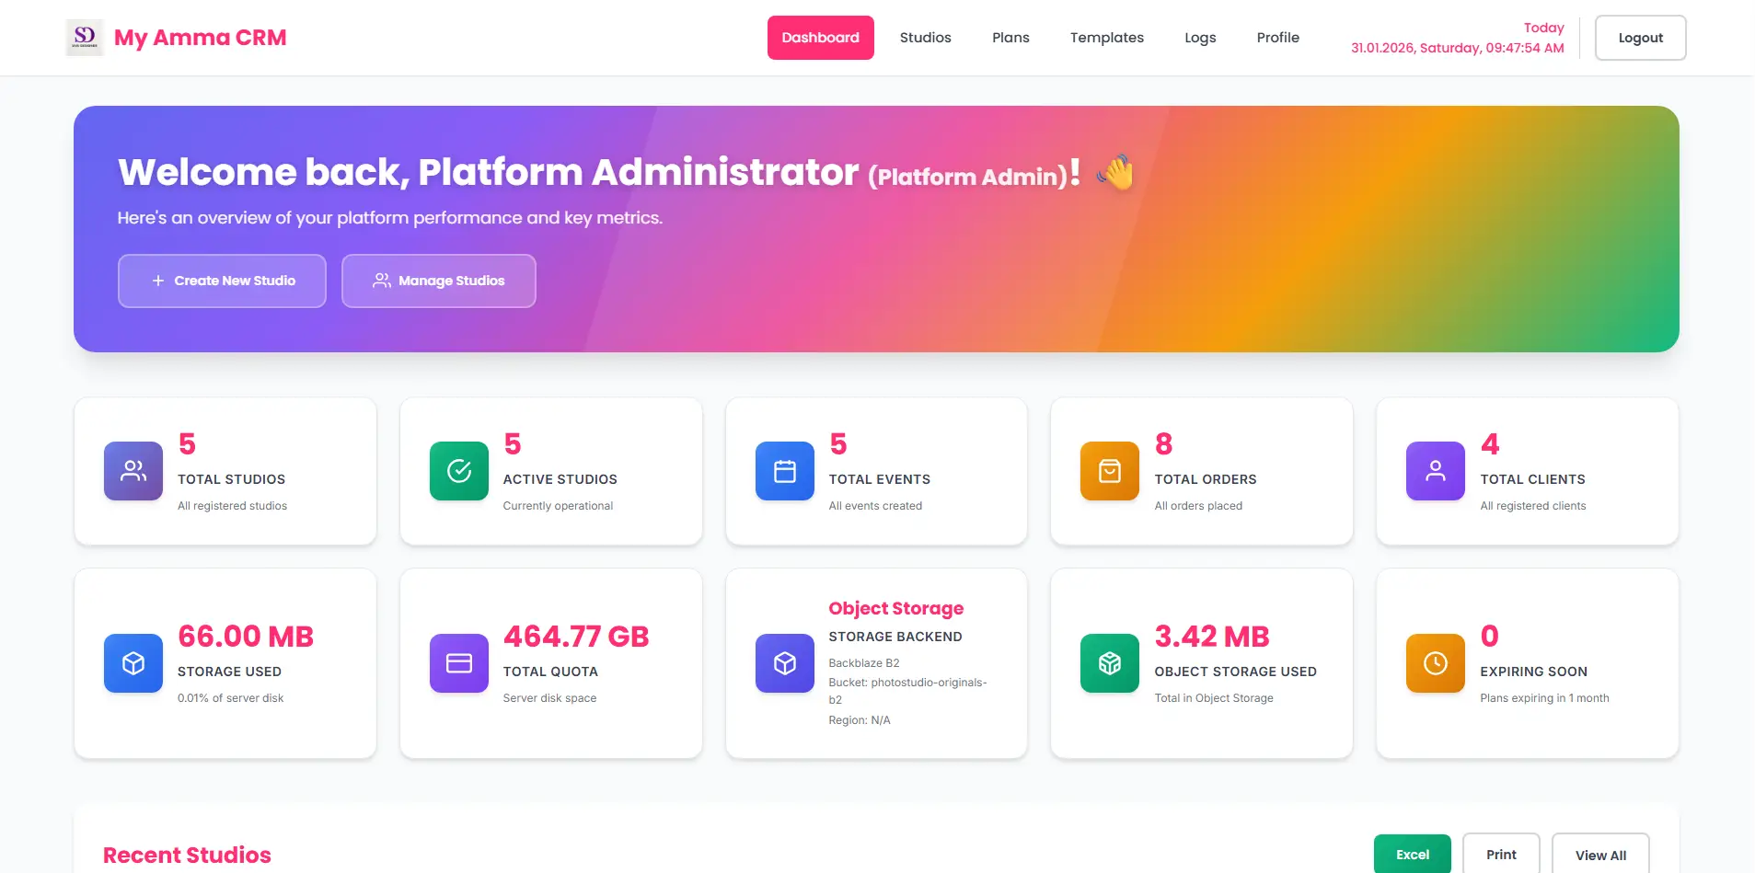Click the green Active Studios checkmark icon

pos(457,471)
